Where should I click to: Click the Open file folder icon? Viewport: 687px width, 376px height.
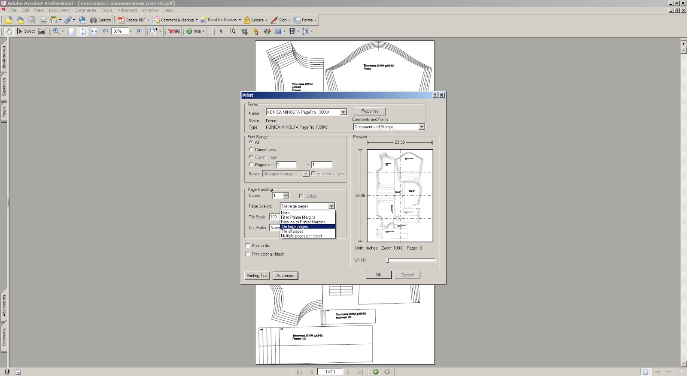[x=9, y=20]
